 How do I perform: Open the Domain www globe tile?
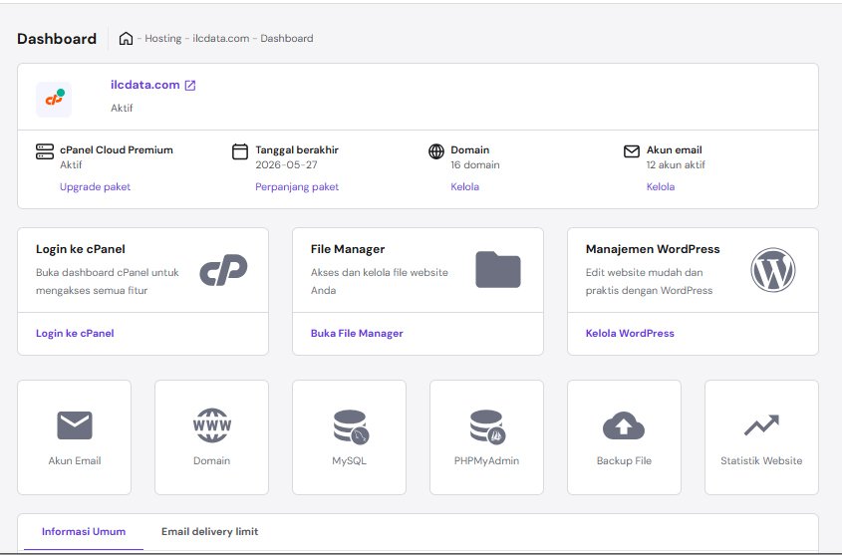(x=211, y=437)
